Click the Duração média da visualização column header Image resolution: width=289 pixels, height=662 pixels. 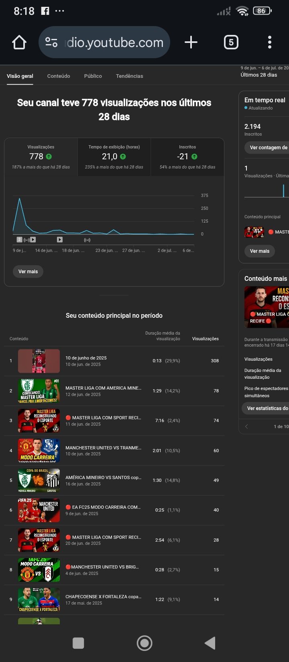point(163,336)
